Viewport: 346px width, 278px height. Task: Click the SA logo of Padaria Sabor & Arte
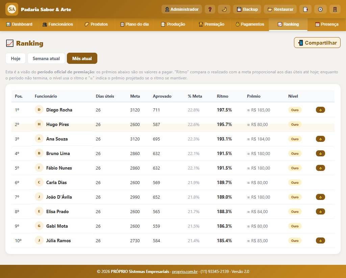tap(12, 9)
